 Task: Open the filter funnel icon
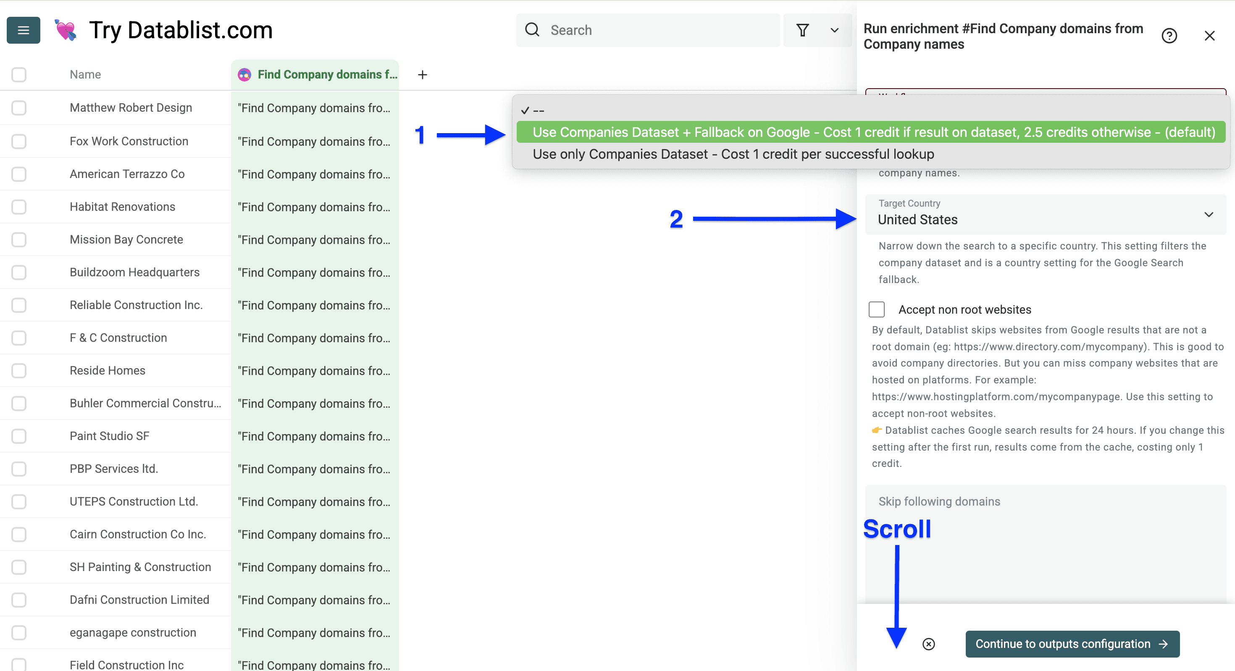pos(803,30)
